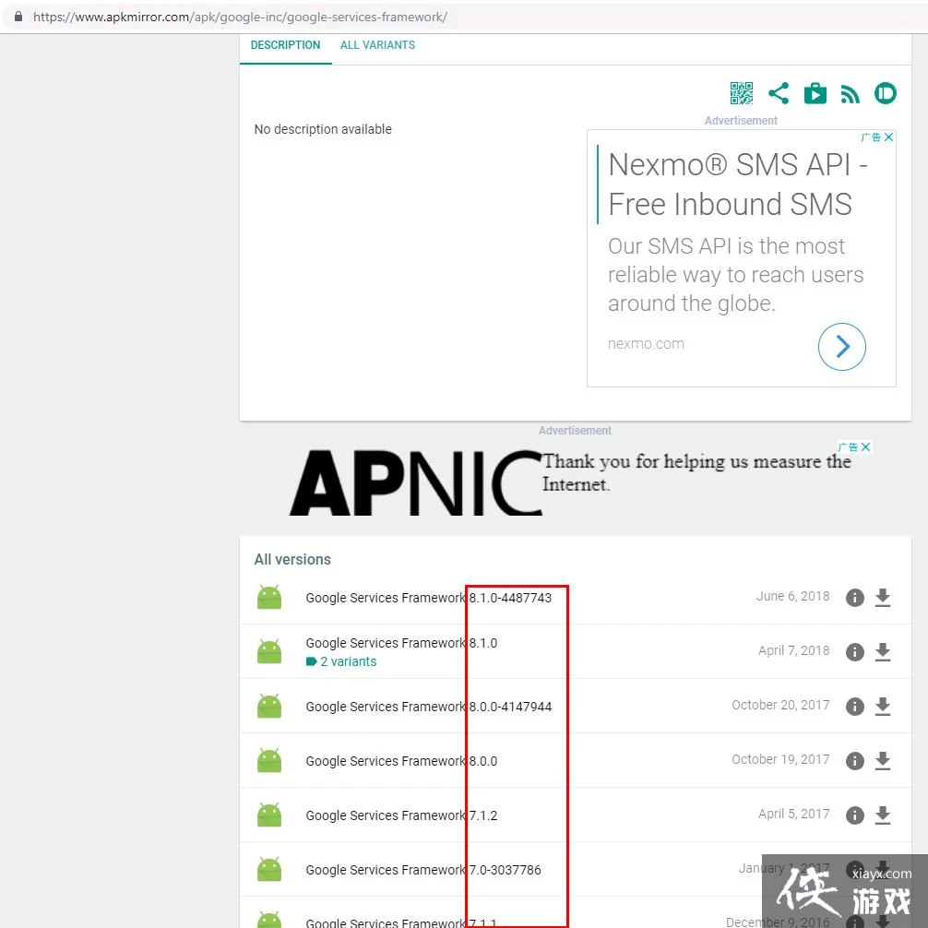The width and height of the screenshot is (928, 928).
Task: Download the April 7, 2018 version
Action: pos(883,652)
